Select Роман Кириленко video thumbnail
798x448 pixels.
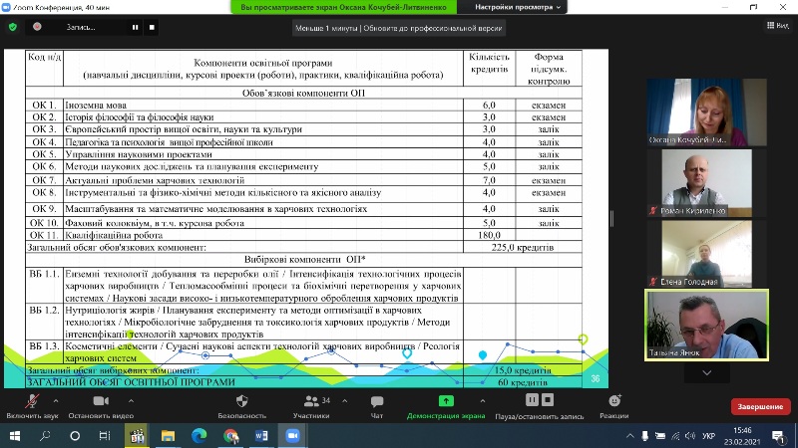click(706, 183)
